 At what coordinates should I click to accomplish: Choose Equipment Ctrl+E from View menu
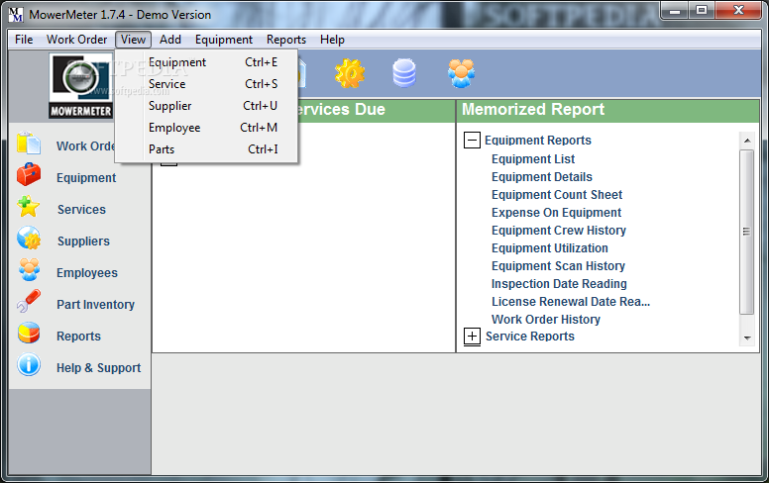(206, 62)
